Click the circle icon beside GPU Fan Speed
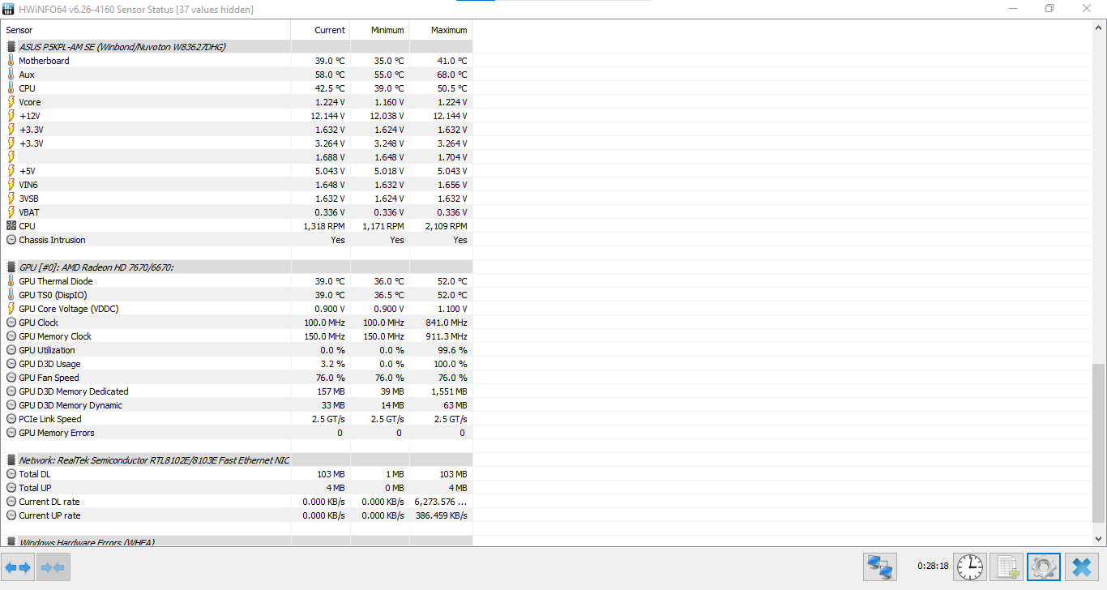The image size is (1107, 590). click(11, 378)
